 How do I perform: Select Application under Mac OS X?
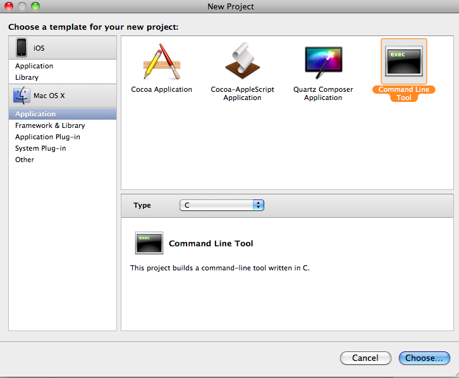[63, 114]
